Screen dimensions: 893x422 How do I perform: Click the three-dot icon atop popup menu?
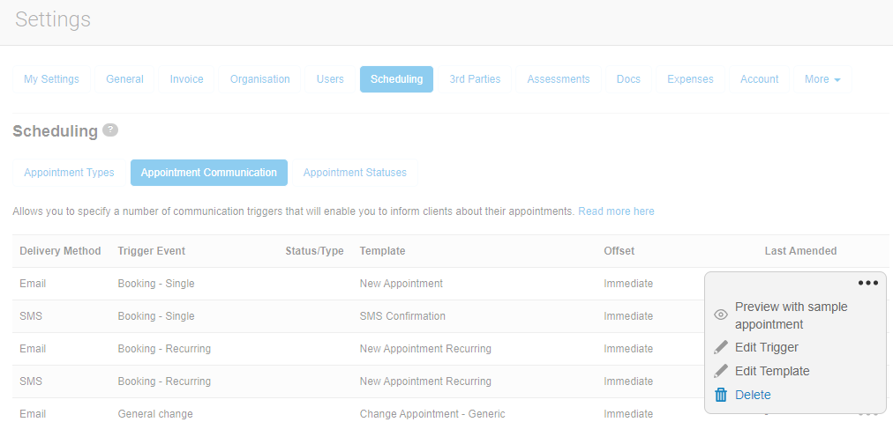tap(867, 283)
